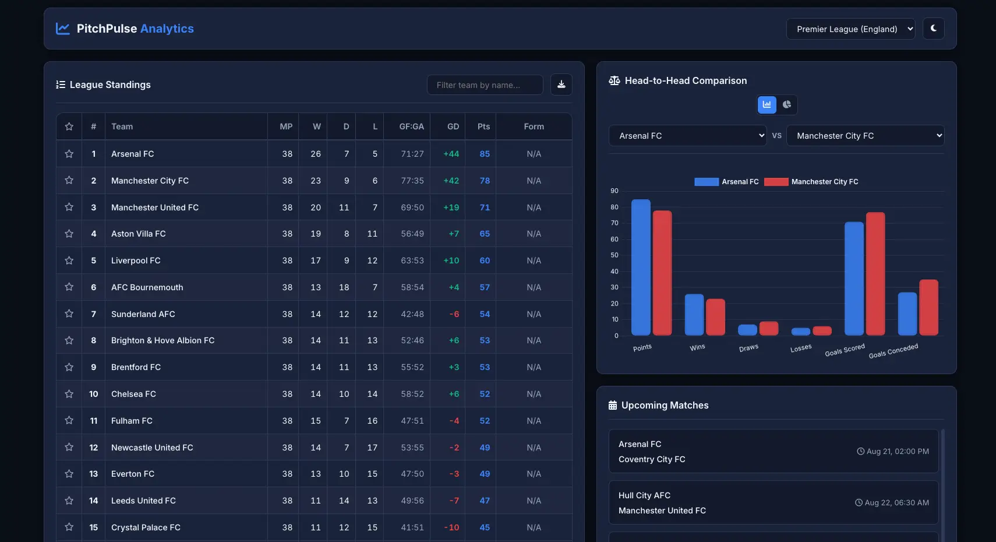Star AFC Bournemouth row

coord(69,287)
